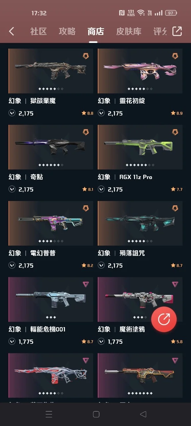Tap the pink tier icon on 輻能危機001 card
The height and width of the screenshot is (426, 191).
coord(86,284)
